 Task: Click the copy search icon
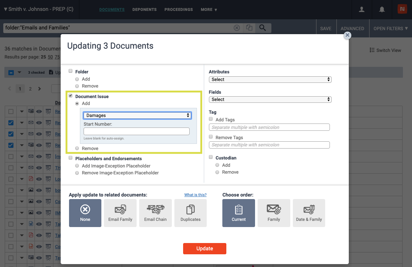coord(249,28)
